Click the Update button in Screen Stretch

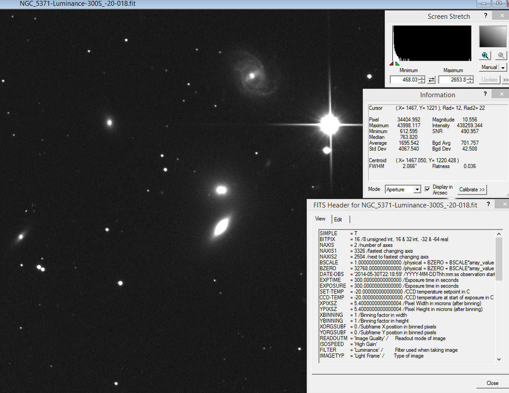489,79
